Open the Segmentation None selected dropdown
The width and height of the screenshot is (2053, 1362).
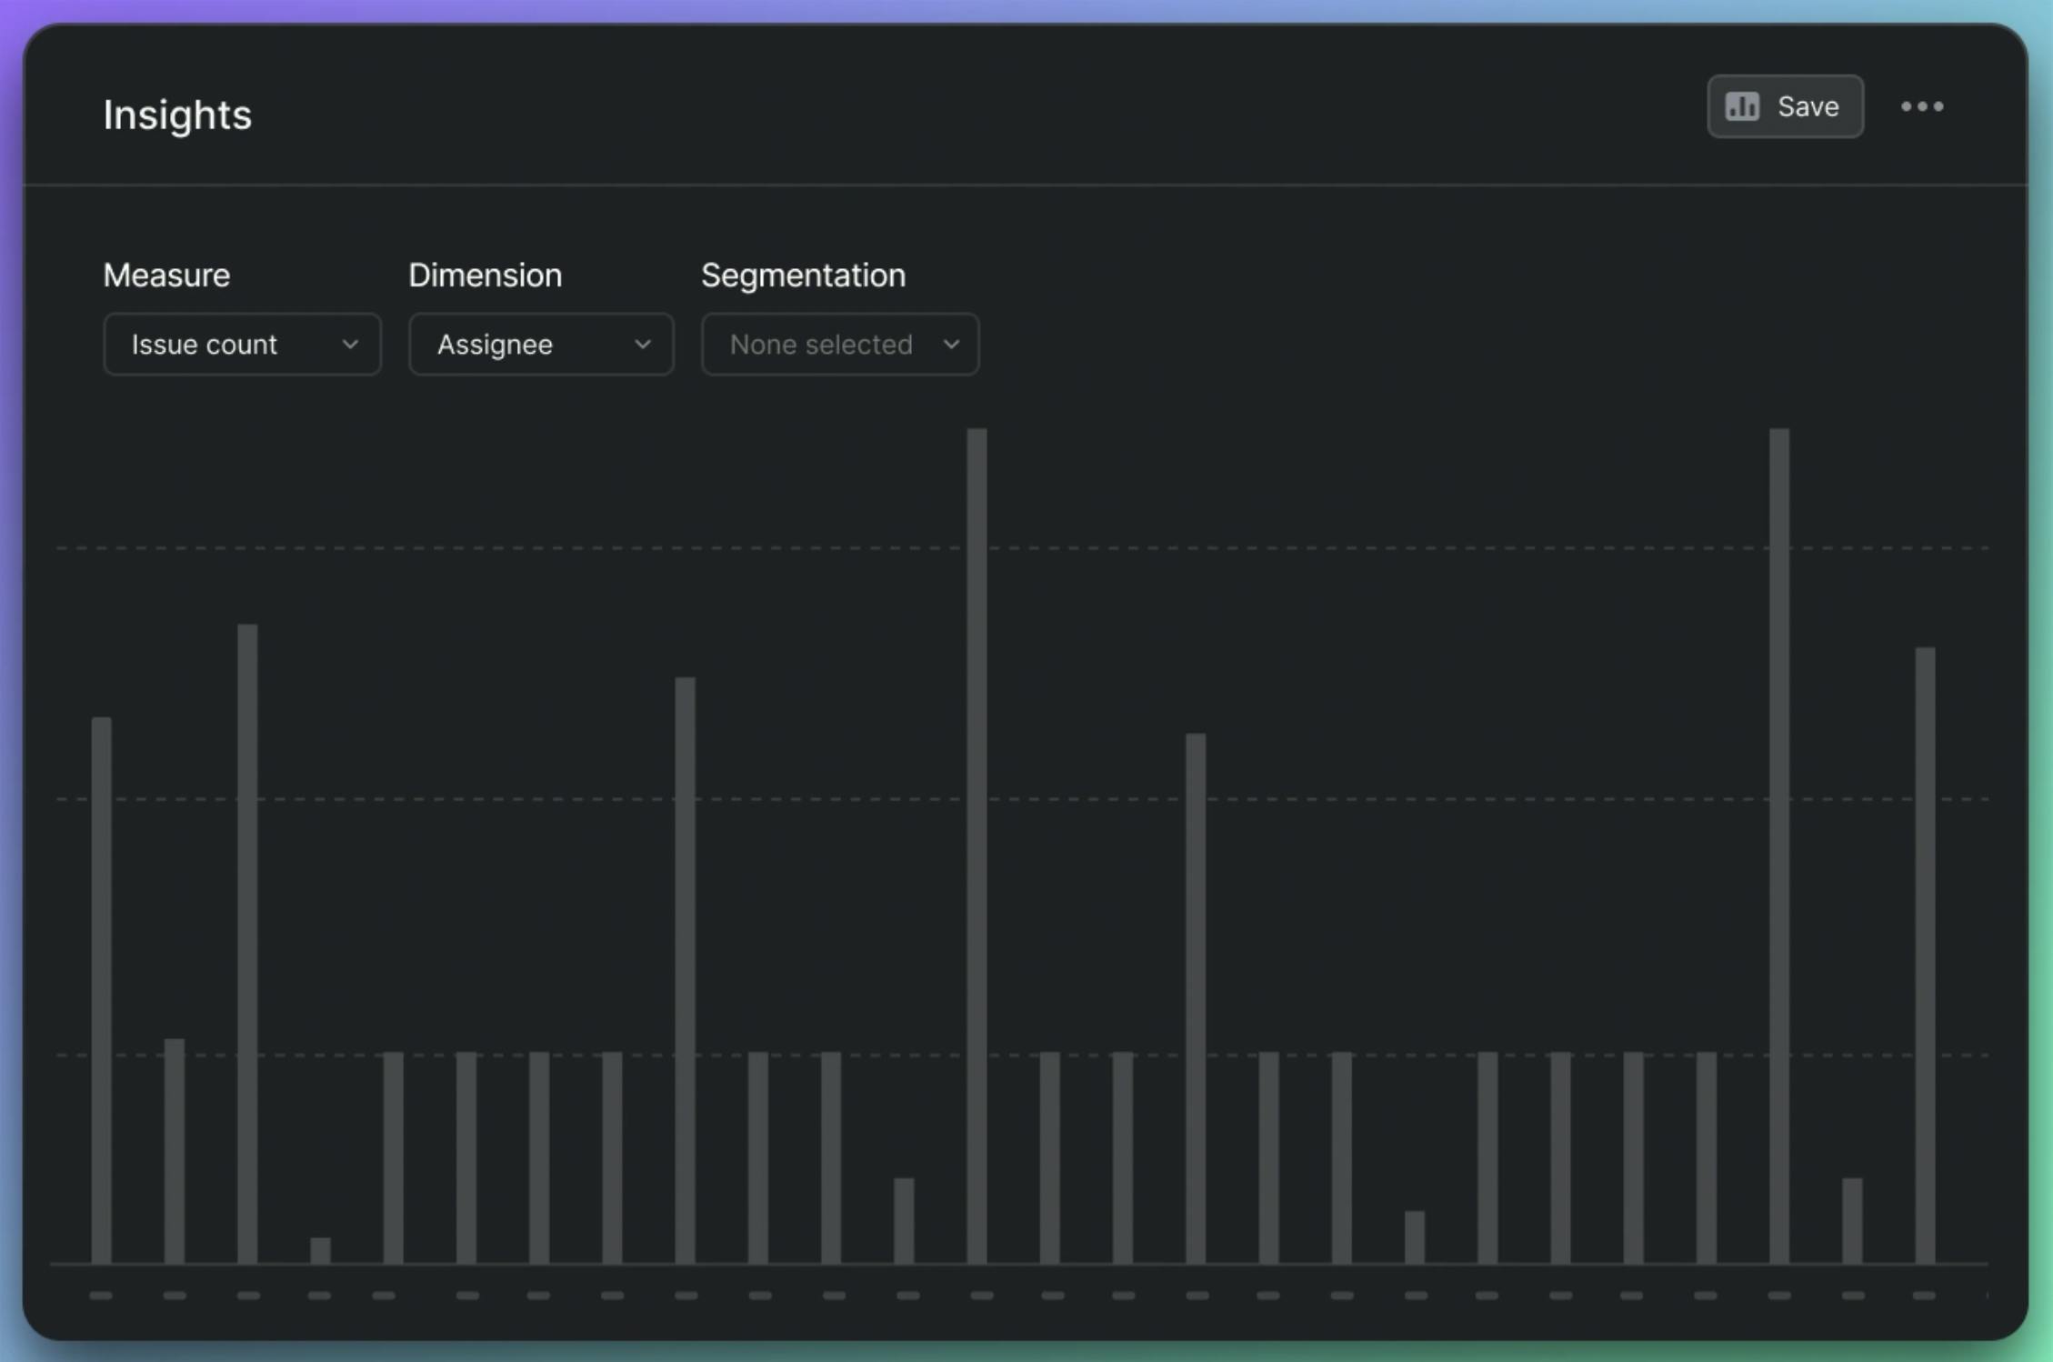pos(839,344)
